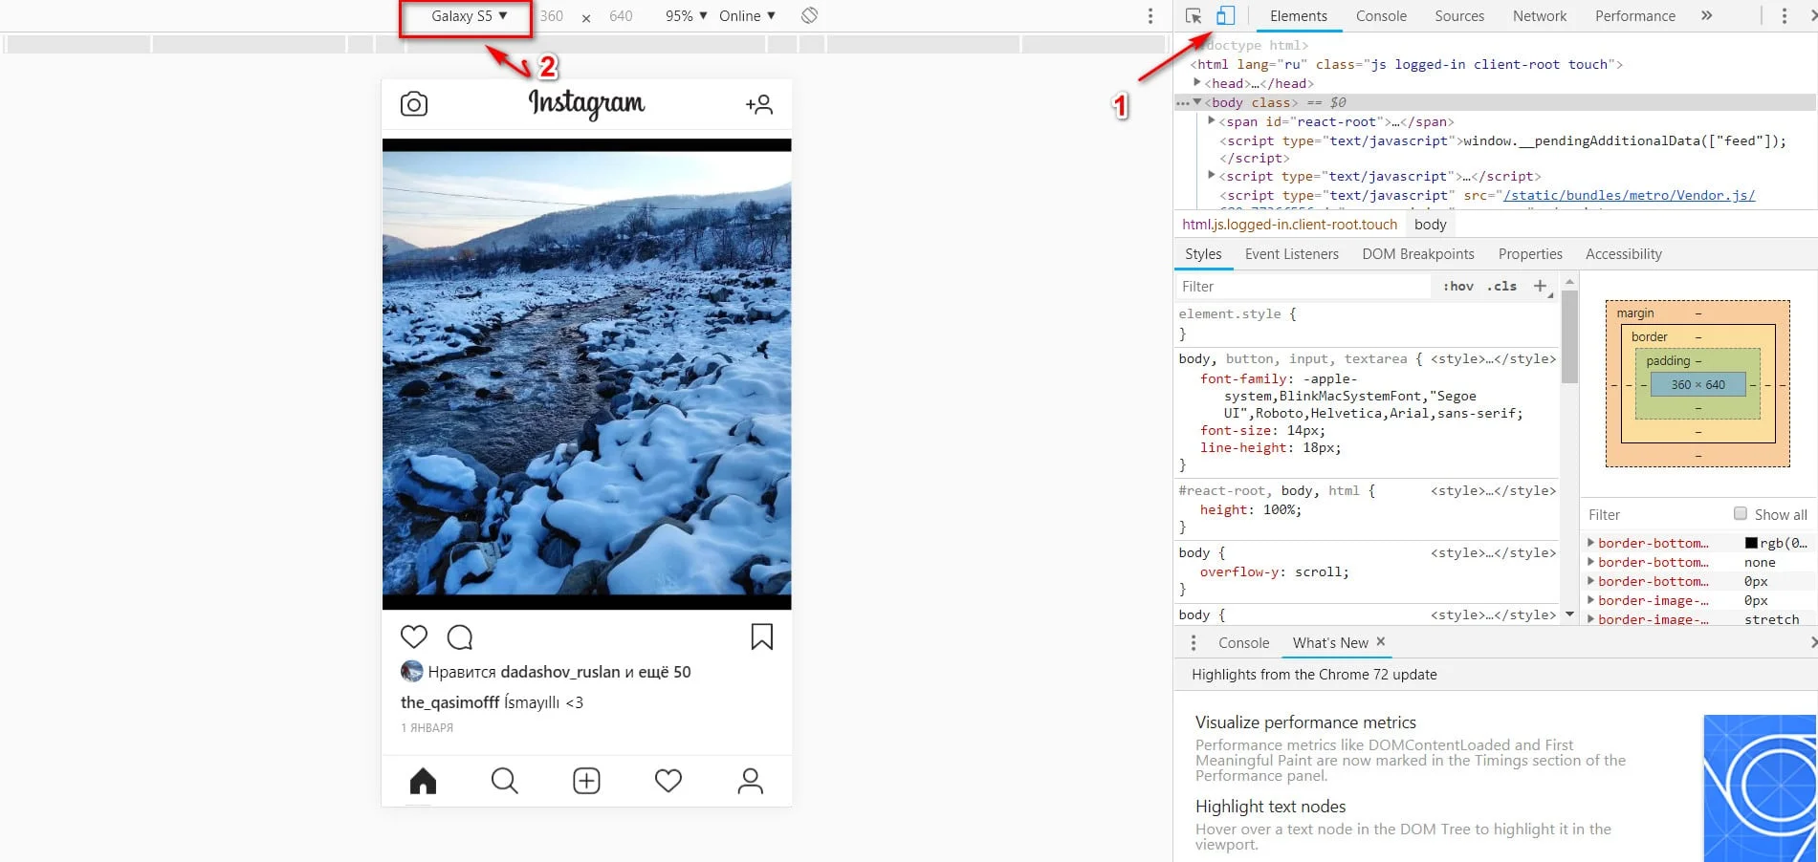Switch to the Sources tab
Screen dimensions: 1818x862
point(1459,16)
